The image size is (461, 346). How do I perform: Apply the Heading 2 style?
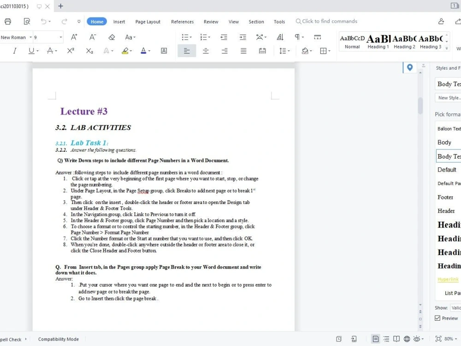pyautogui.click(x=405, y=42)
